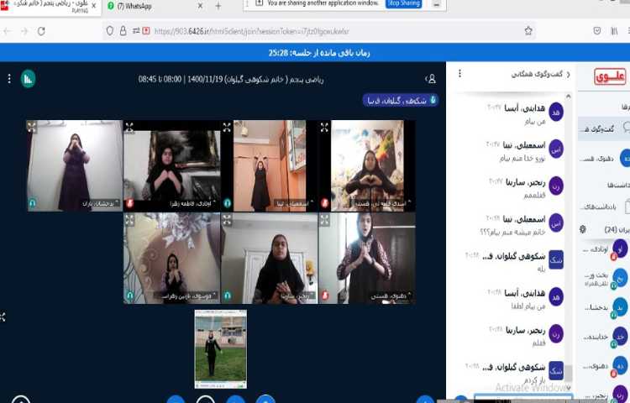Viewport: 630px width, 403px height.
Task: Click the green connection status icon
Action: pyautogui.click(x=28, y=79)
